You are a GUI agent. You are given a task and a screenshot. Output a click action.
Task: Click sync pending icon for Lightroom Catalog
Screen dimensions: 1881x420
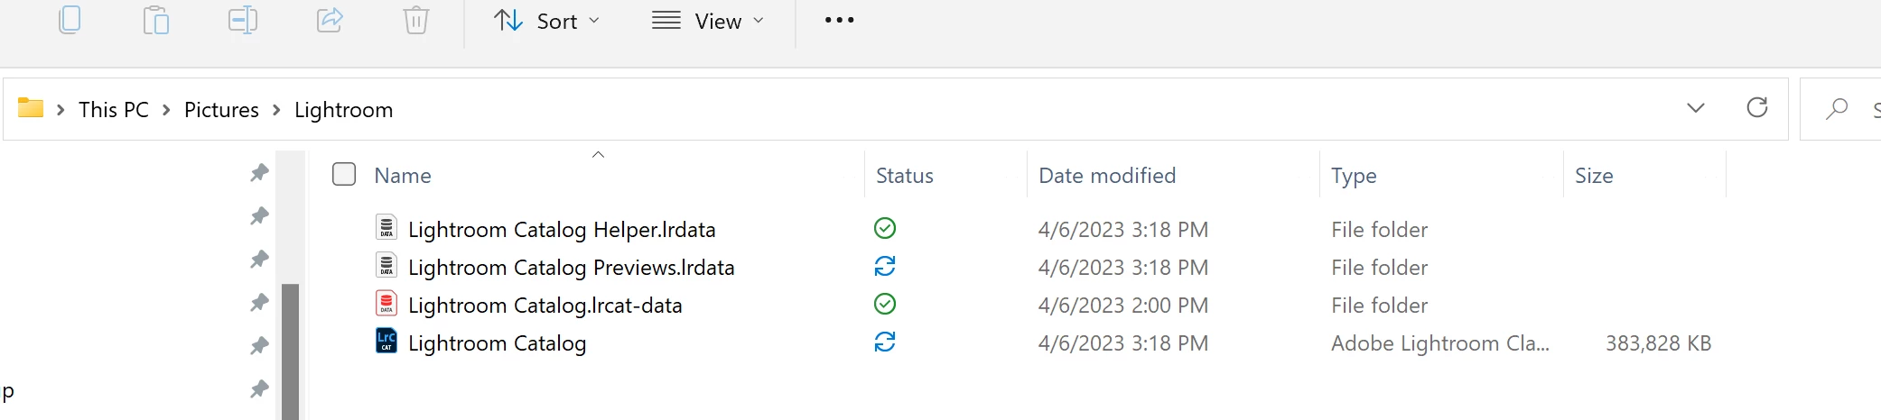885,342
